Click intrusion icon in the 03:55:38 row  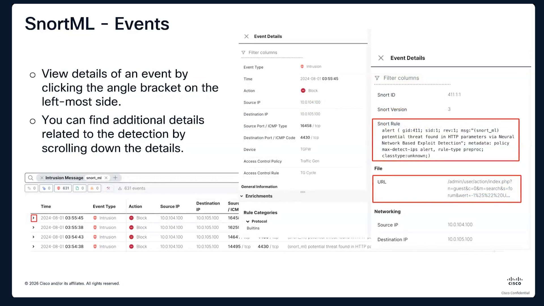tap(95, 228)
